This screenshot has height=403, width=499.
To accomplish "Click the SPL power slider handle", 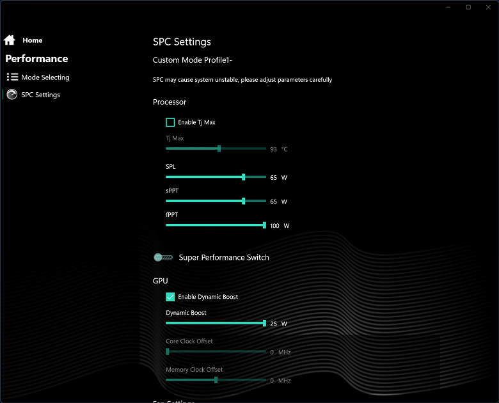I will [x=244, y=177].
